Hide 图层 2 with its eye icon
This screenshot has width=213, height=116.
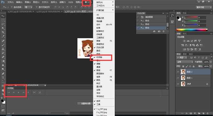[x=178, y=72]
